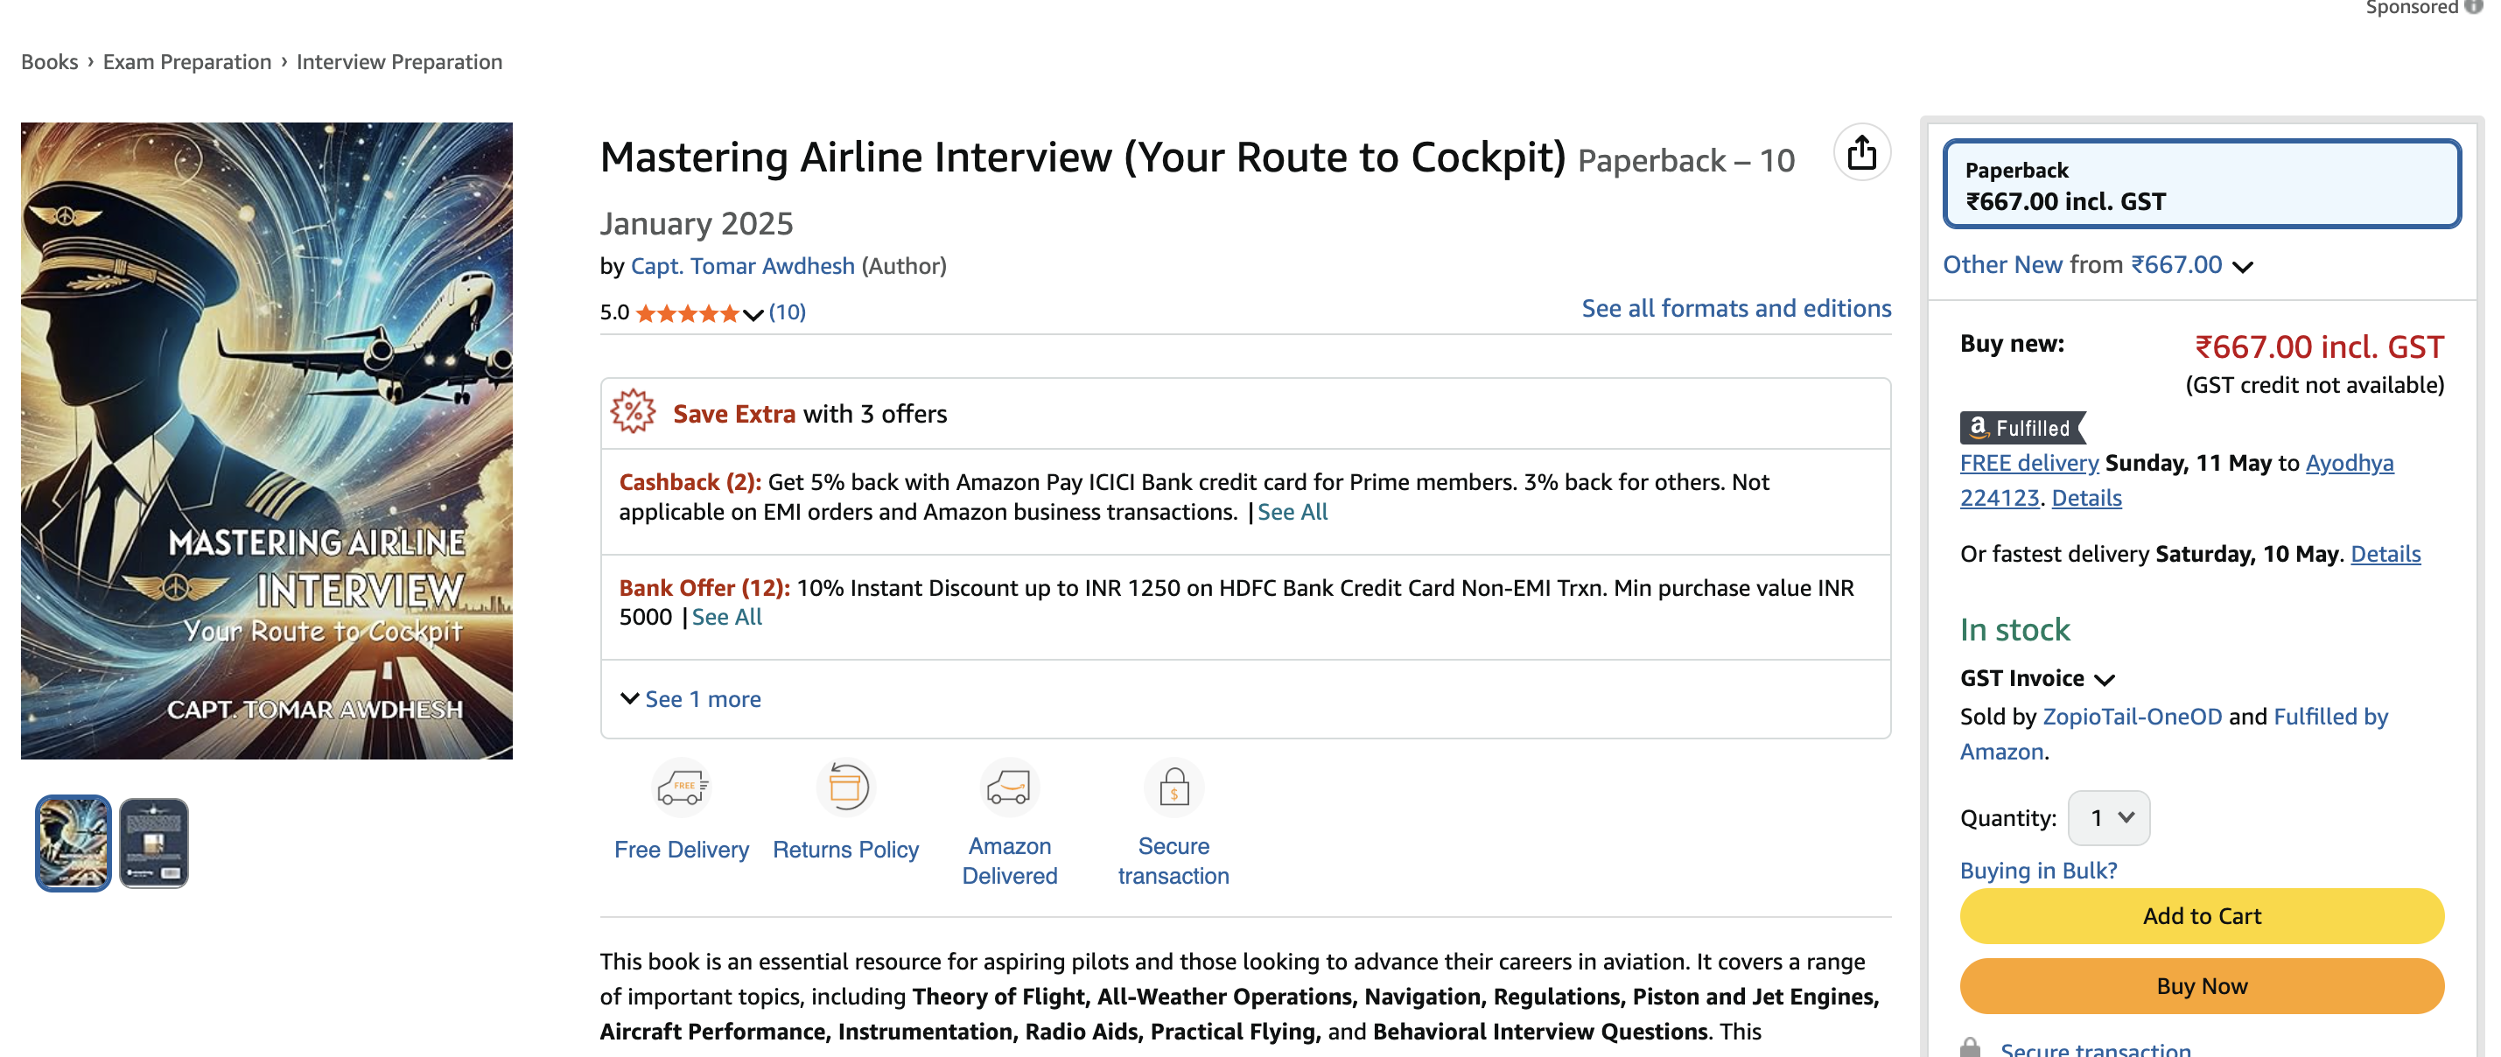Select the back cover thumbnail
This screenshot has height=1057, width=2501.
[x=153, y=843]
